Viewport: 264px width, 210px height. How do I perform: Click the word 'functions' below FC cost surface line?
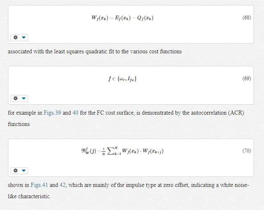click(x=18, y=124)
